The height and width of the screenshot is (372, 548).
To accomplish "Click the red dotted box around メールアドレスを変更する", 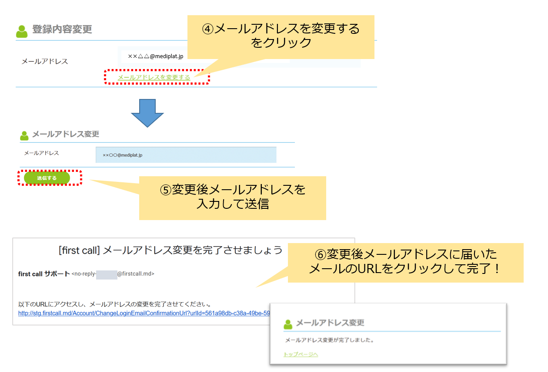I will click(157, 77).
